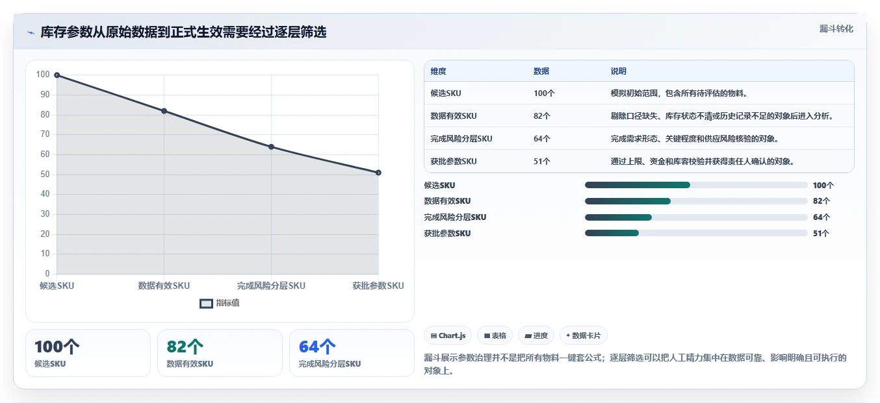Viewport: 880px width, 403px height.
Task: Click the description starting with 完成需求形态
Action: tap(695, 139)
